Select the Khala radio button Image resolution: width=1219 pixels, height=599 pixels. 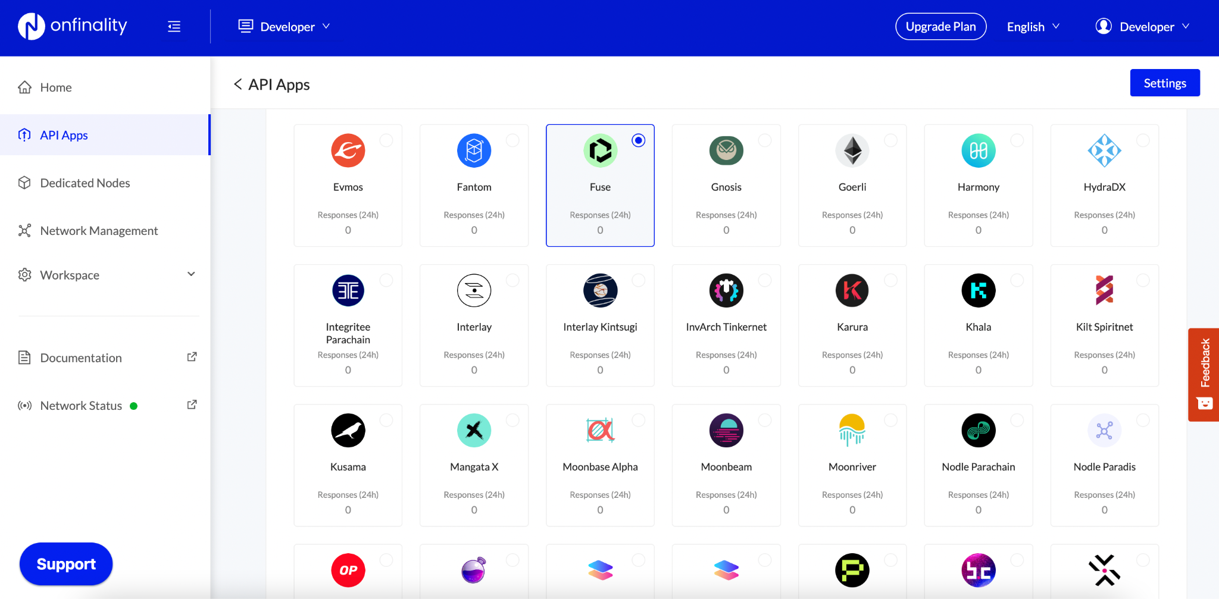click(x=1017, y=280)
